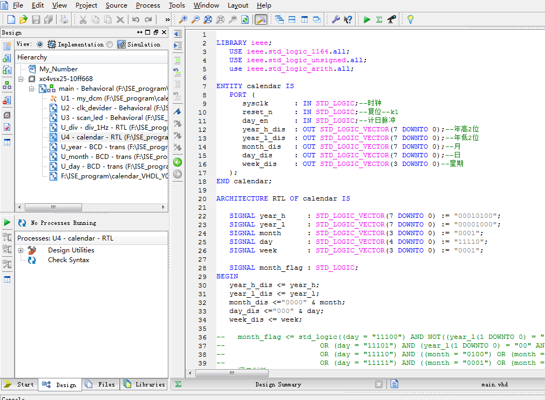Click the wrench project properties icon
This screenshot has height=400, width=545.
pos(335,19)
